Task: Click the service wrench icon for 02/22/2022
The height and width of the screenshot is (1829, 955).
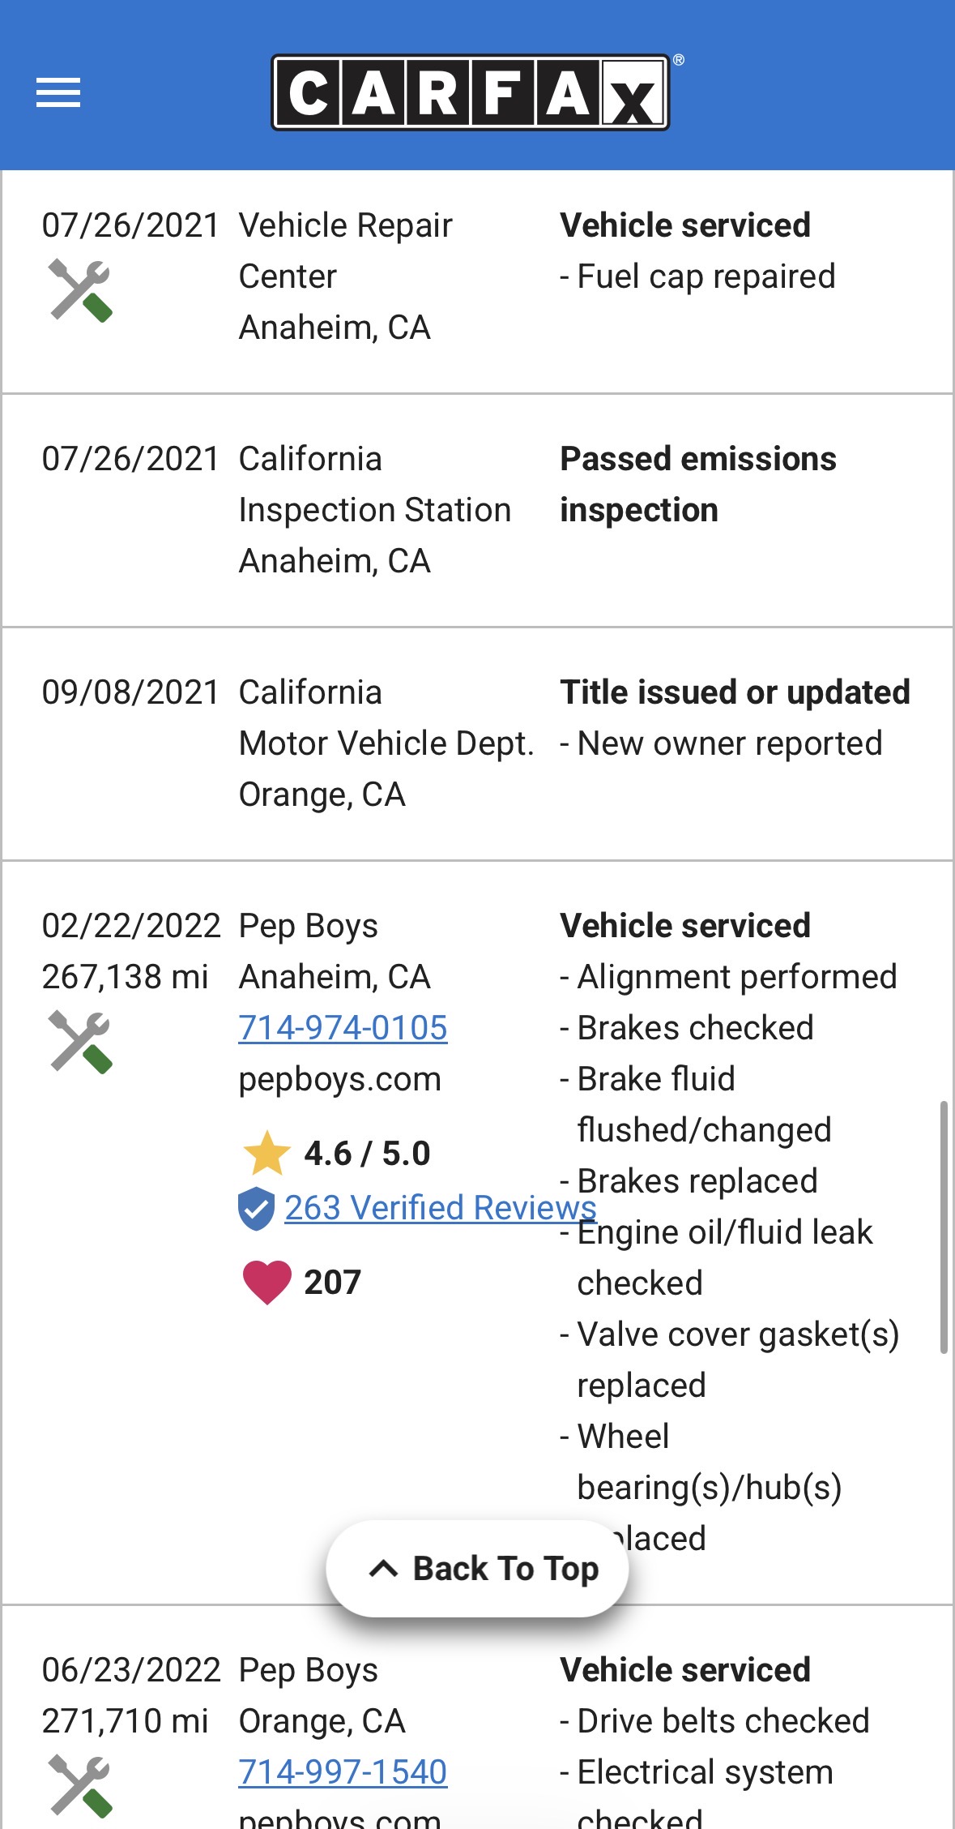Action: [x=79, y=1042]
